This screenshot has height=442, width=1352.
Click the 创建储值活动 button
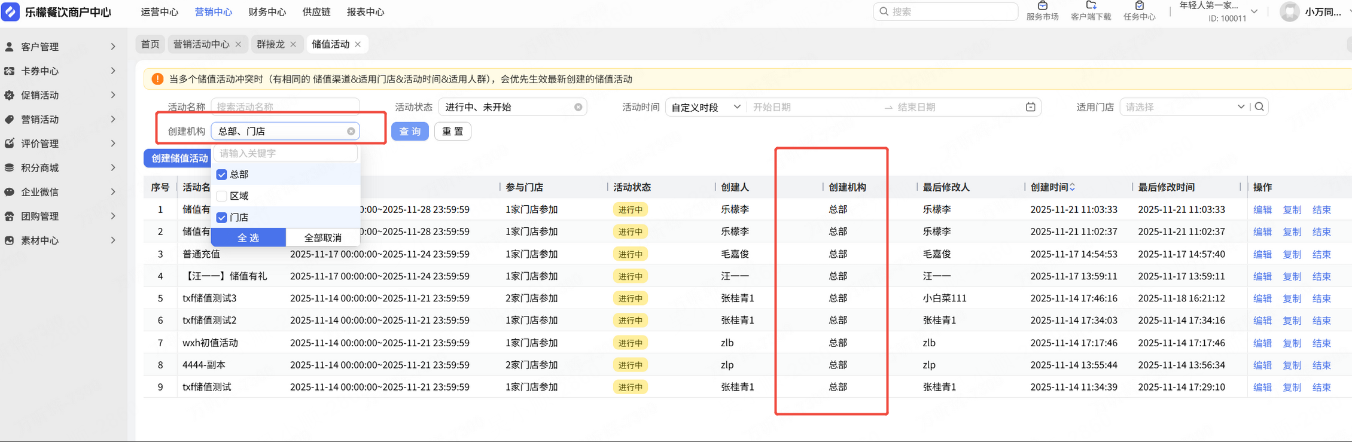(x=179, y=158)
